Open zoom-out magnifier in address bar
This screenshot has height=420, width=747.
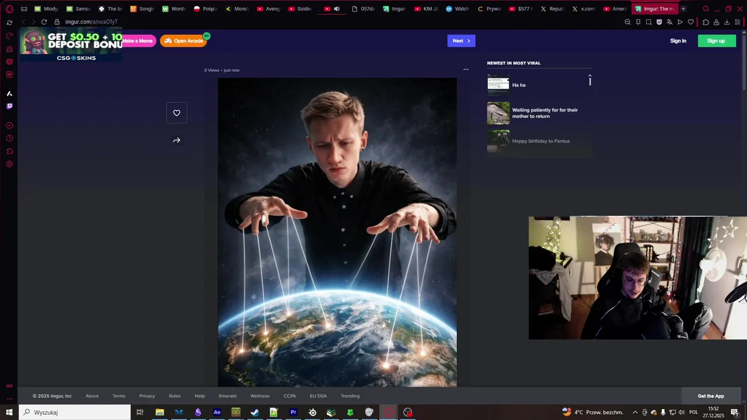point(628,22)
